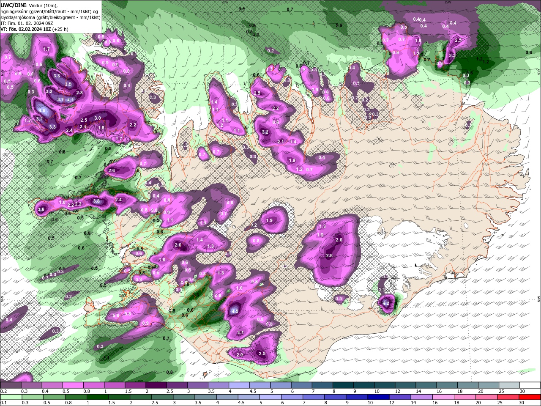
Task: Click the 3.0 precipitation value on the map
Action: [98, 118]
